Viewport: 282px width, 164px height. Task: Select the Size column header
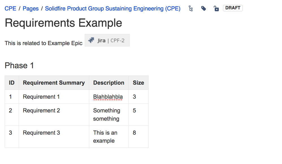[138, 83]
